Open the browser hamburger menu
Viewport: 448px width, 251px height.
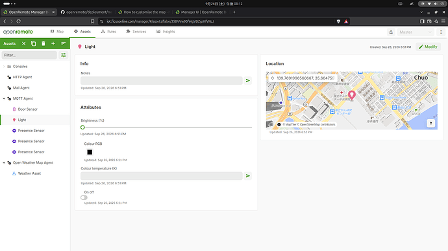(x=443, y=21)
